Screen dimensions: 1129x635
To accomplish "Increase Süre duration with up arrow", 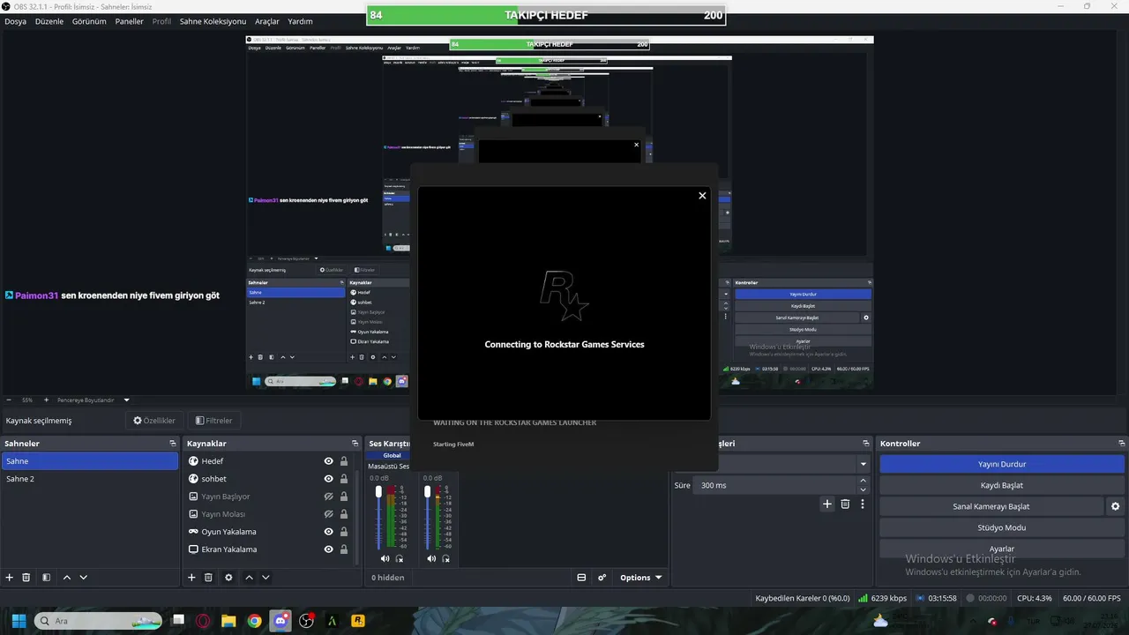I will click(863, 481).
